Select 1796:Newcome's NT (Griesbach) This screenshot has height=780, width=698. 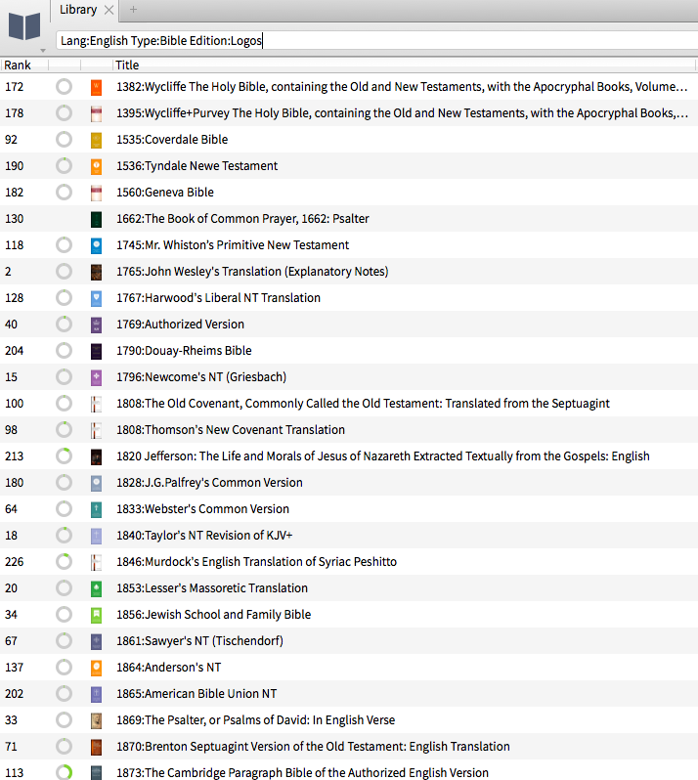pos(201,376)
